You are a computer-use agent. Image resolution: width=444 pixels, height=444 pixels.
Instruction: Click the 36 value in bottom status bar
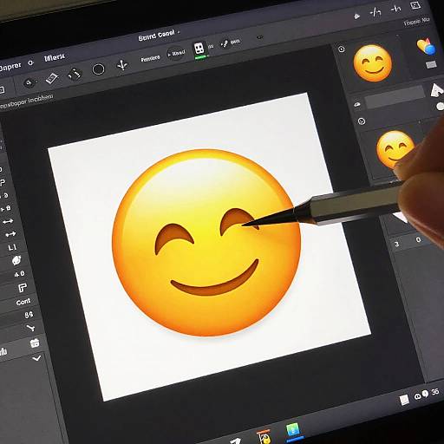point(435,392)
